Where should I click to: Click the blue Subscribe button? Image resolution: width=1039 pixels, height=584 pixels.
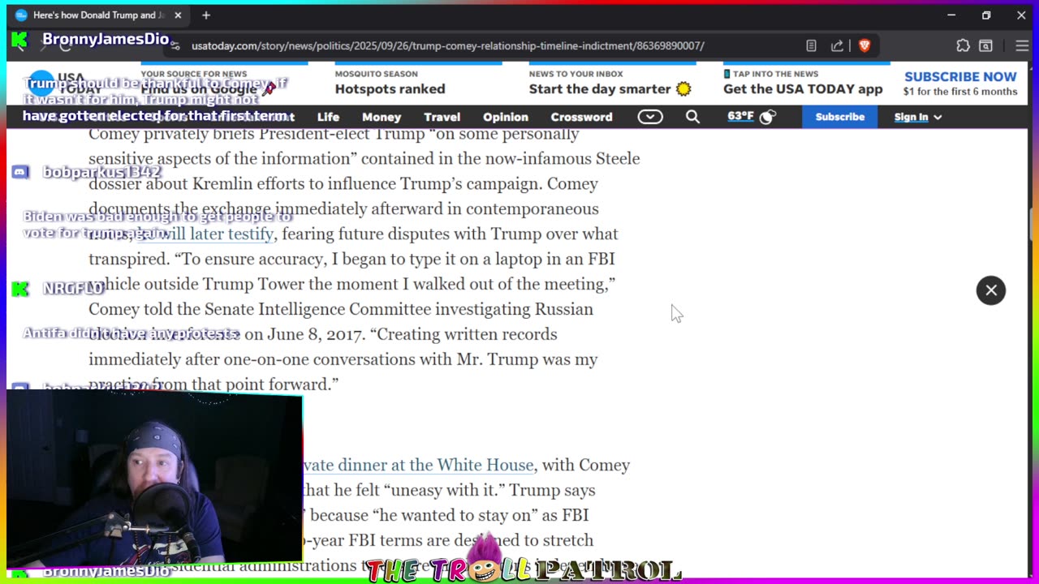click(x=840, y=117)
